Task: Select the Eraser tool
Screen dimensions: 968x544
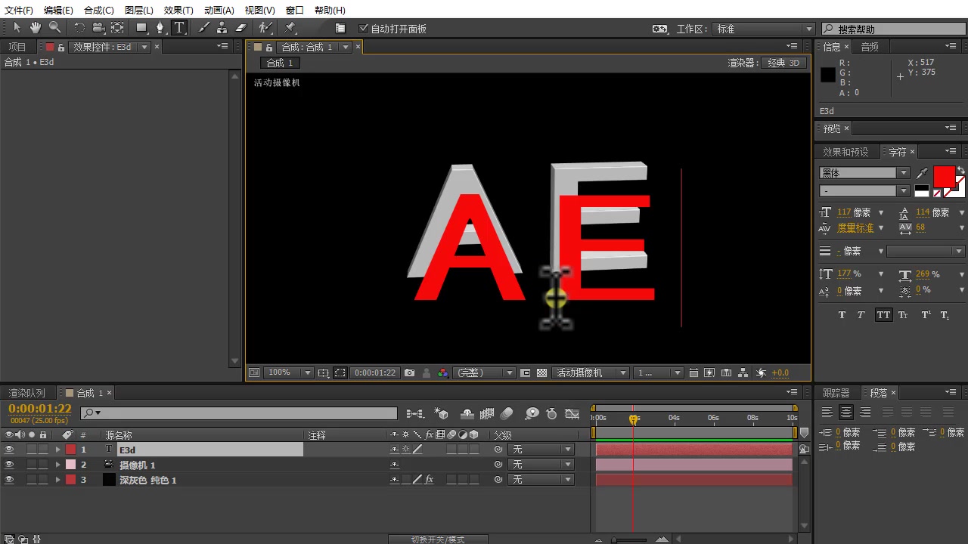Action: pyautogui.click(x=241, y=28)
